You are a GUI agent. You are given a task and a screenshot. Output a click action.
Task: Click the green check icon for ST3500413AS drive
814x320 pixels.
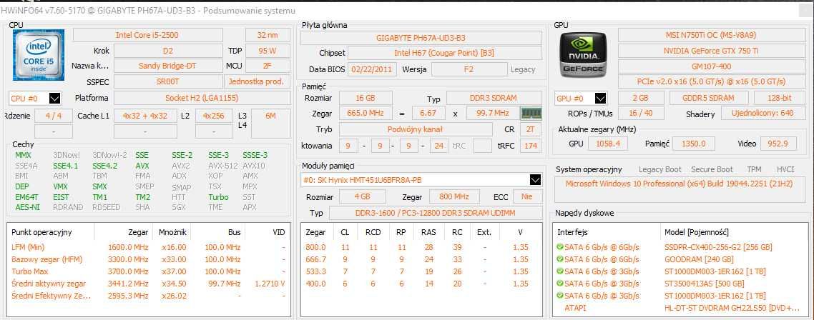click(559, 283)
